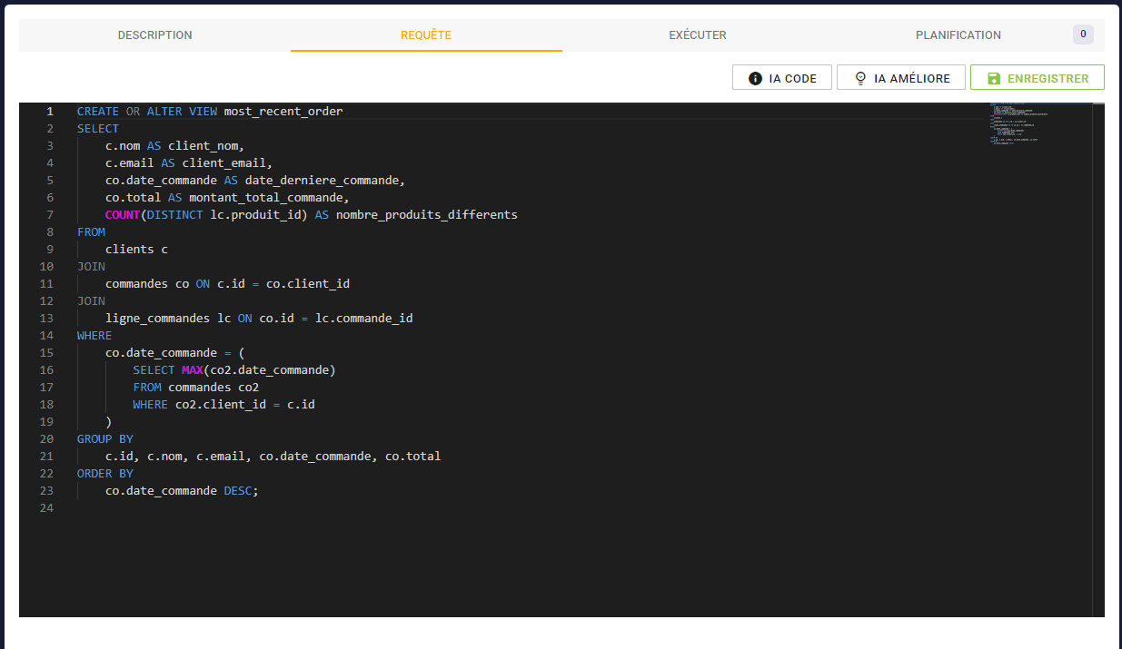This screenshot has width=1122, height=649.
Task: Save the query with ENREGISTRER
Action: (x=1038, y=78)
